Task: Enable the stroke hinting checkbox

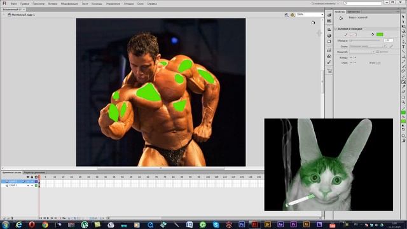Action: pyautogui.click(x=378, y=52)
